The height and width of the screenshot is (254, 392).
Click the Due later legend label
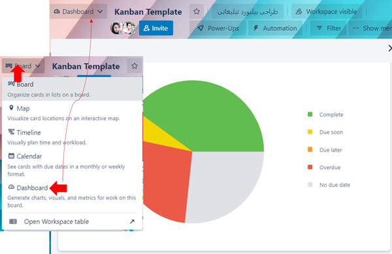pos(331,150)
